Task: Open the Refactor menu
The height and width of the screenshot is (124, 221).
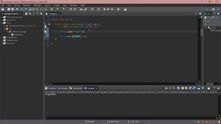Action: pyautogui.click(x=27, y=5)
